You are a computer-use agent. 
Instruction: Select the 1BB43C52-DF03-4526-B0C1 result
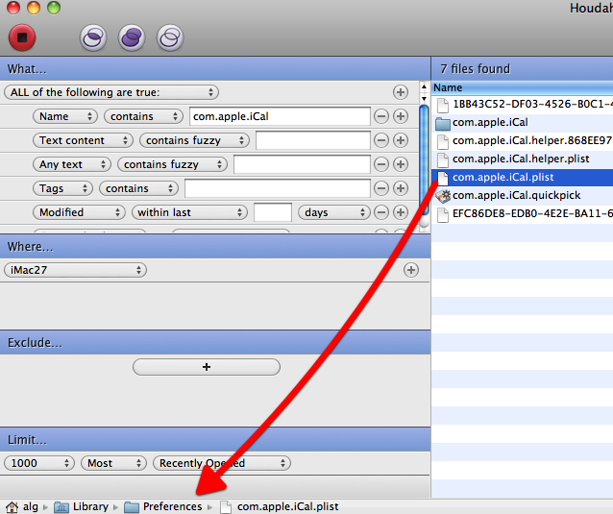pyautogui.click(x=523, y=104)
